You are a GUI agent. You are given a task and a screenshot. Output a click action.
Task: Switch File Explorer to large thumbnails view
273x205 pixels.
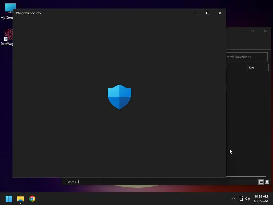tap(267, 182)
